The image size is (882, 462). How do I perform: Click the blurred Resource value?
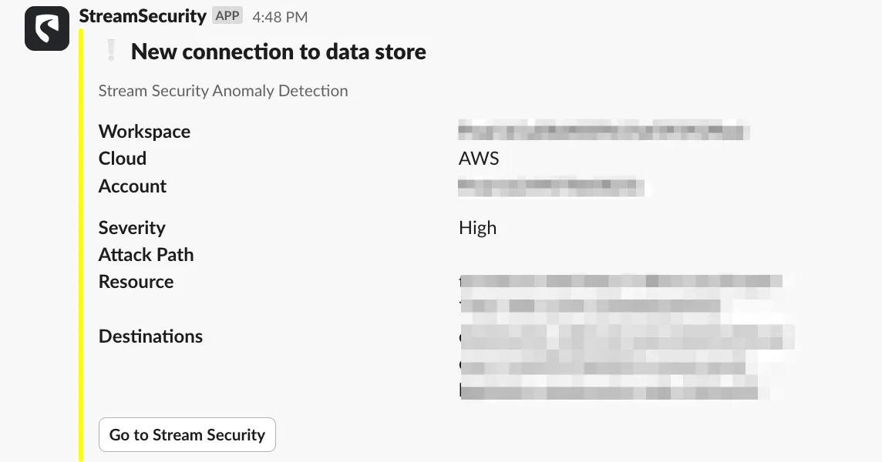click(x=621, y=293)
